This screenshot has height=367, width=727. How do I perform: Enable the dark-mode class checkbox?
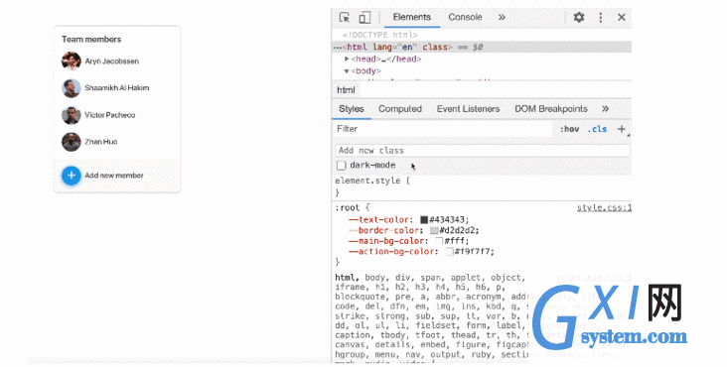342,166
